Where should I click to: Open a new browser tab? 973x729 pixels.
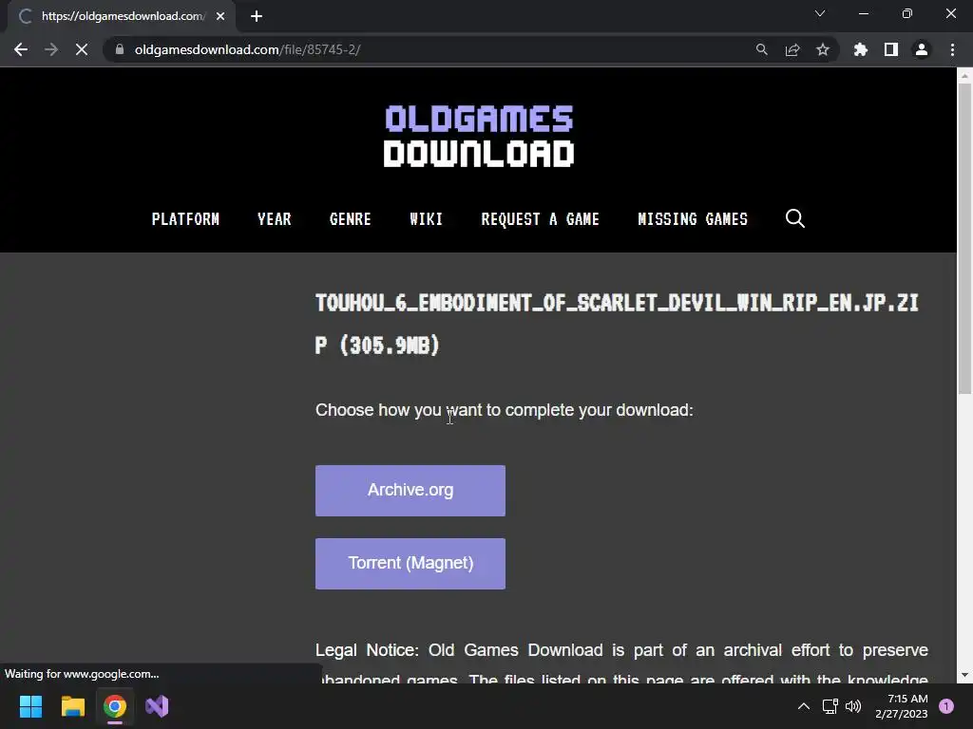tap(257, 16)
